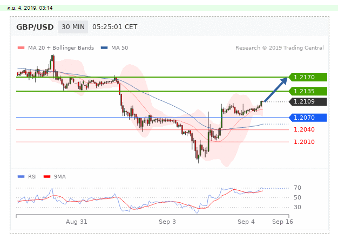Screen dimensions: 338x241
Task: Click the RSI 70 axis value
Action: [x=298, y=188]
